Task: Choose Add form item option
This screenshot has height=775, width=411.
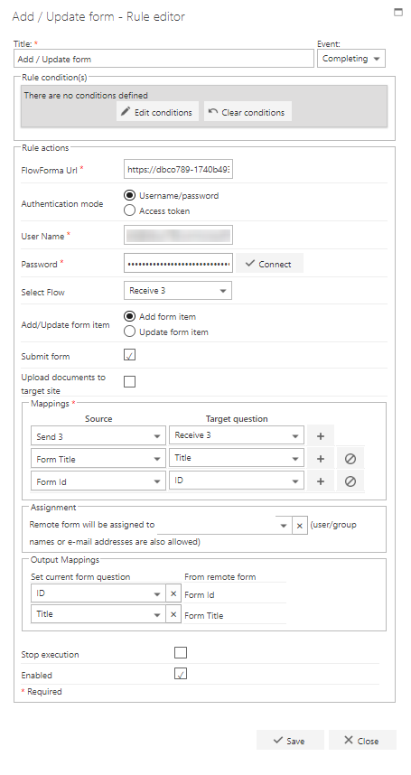Action: coord(129,317)
